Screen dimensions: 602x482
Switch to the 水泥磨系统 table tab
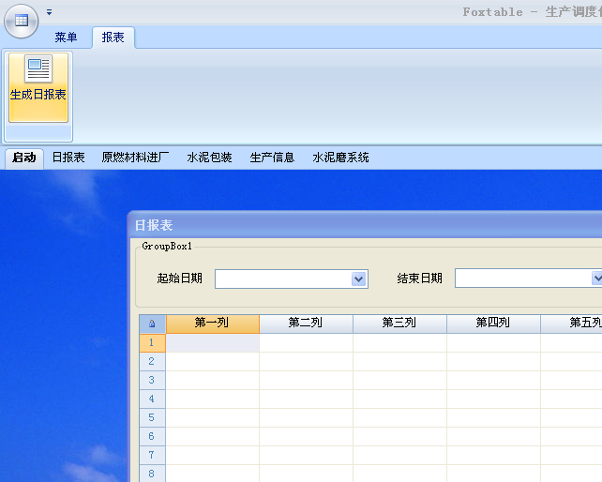(340, 158)
